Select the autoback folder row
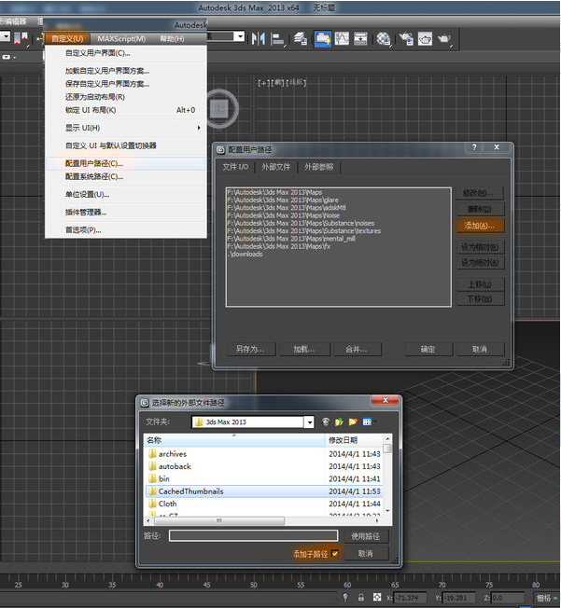Viewport: 561px width, 608px height. pyautogui.click(x=263, y=466)
